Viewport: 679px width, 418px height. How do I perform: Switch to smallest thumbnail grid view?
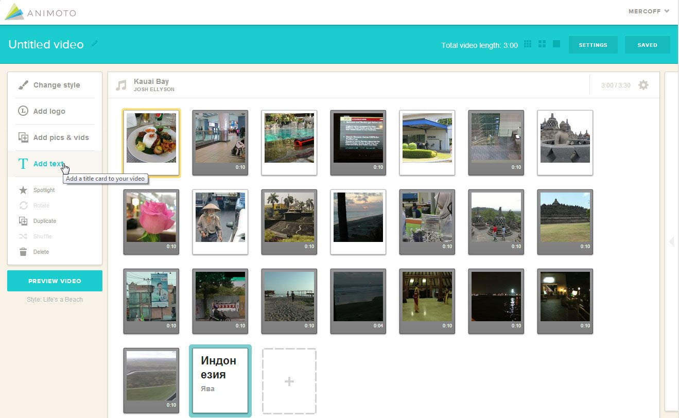[528, 44]
